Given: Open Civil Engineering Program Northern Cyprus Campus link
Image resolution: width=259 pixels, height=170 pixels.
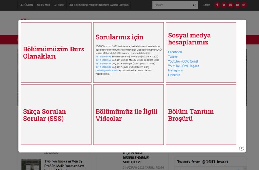Looking at the screenshot, I should 98,5.
